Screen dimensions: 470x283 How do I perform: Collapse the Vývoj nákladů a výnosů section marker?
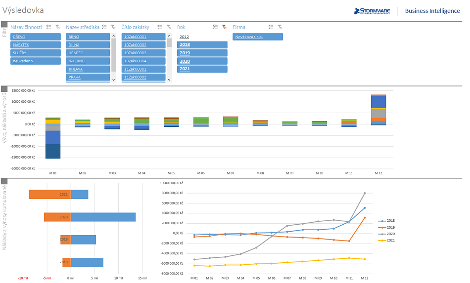tap(4, 89)
